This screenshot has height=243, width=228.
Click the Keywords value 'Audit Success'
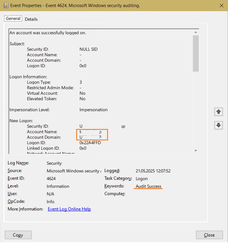149,186
